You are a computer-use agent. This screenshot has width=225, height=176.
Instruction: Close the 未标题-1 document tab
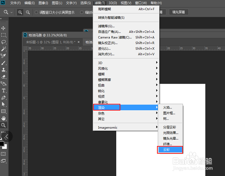tap(79, 42)
